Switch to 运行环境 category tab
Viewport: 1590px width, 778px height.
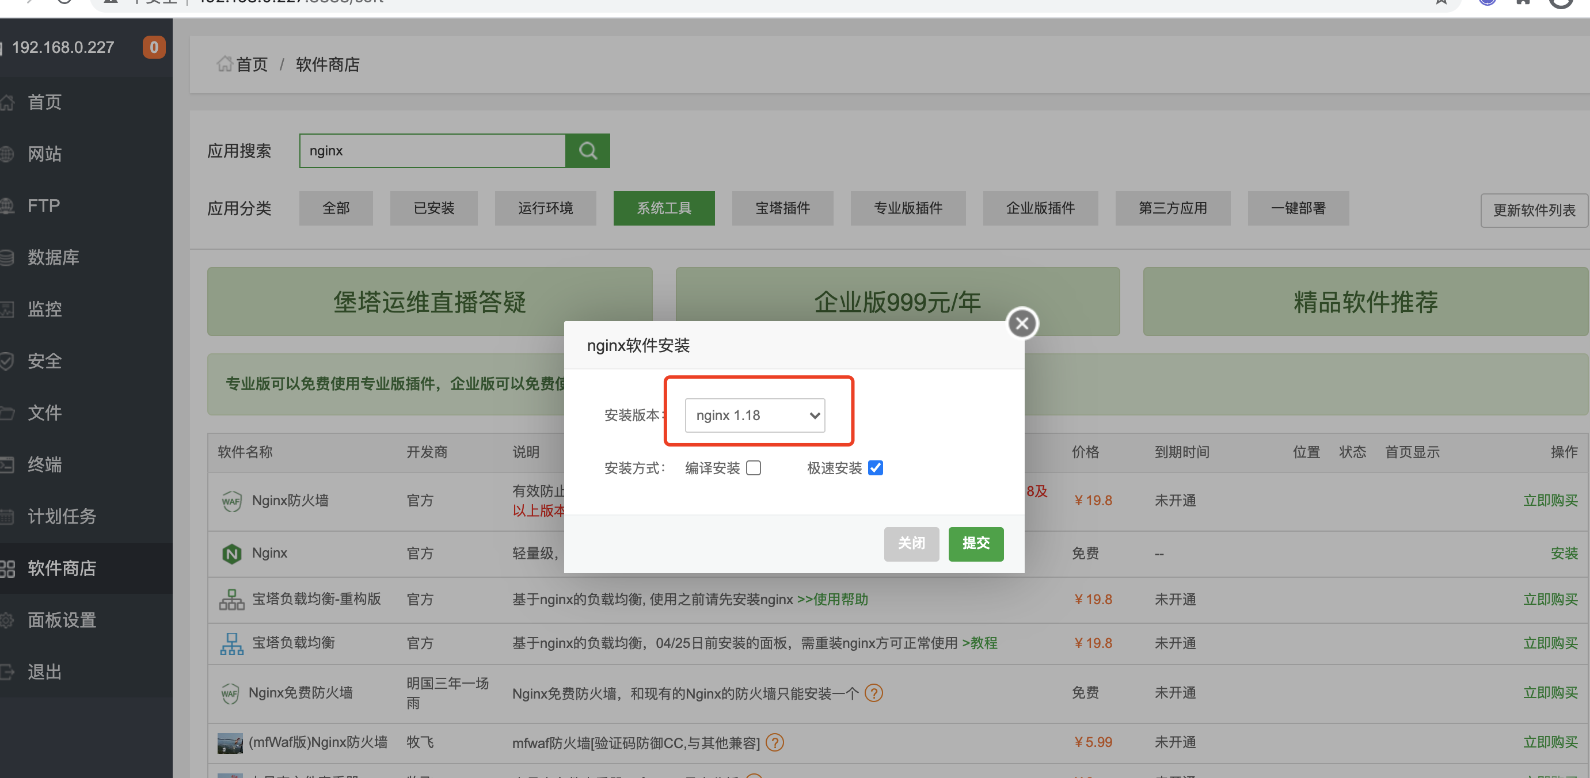click(x=545, y=208)
